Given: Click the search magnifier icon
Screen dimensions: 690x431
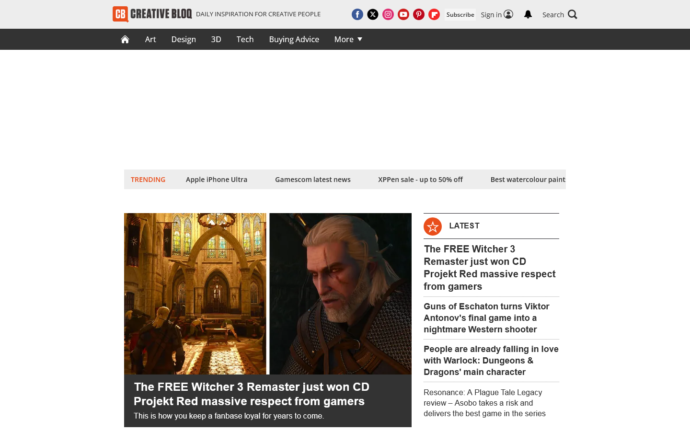Looking at the screenshot, I should click(573, 14).
